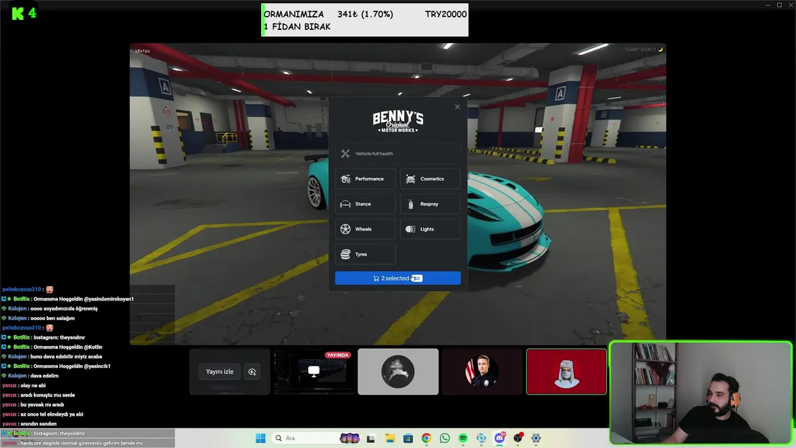This screenshot has height=448, width=796.
Task: Click the ORMANIMIZA 1 FİDAN BIRAK donation banner
Action: pos(365,20)
